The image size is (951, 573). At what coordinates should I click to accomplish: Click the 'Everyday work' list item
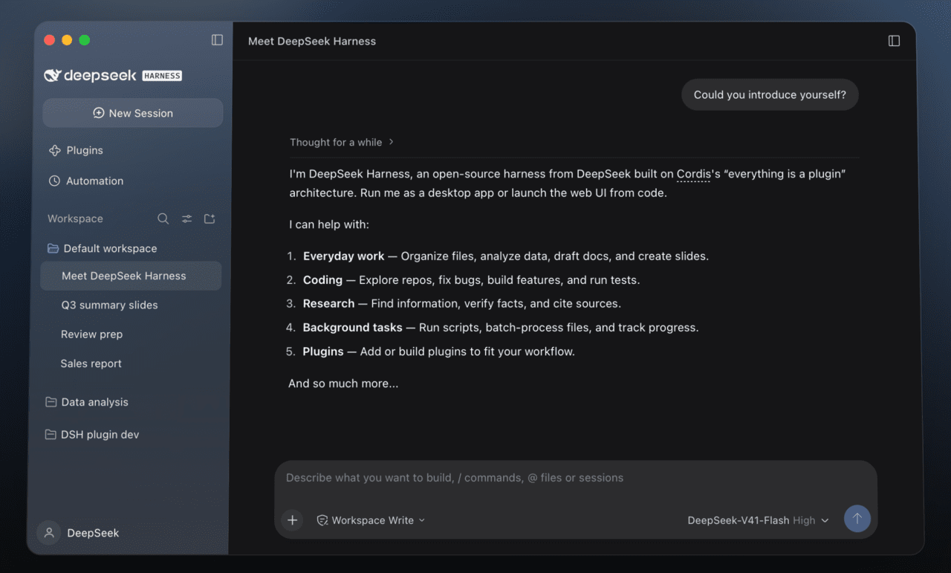tap(498, 256)
